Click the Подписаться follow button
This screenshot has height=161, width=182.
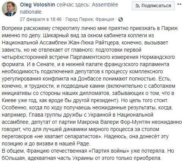click(x=153, y=6)
